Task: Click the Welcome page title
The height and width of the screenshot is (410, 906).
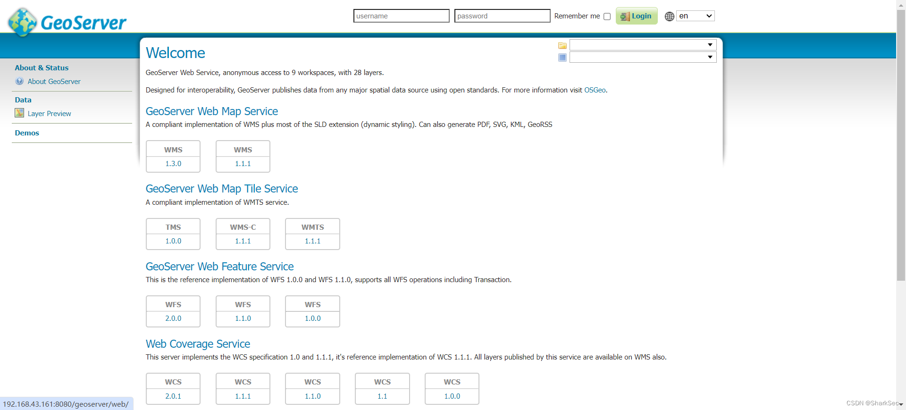Action: 176,53
